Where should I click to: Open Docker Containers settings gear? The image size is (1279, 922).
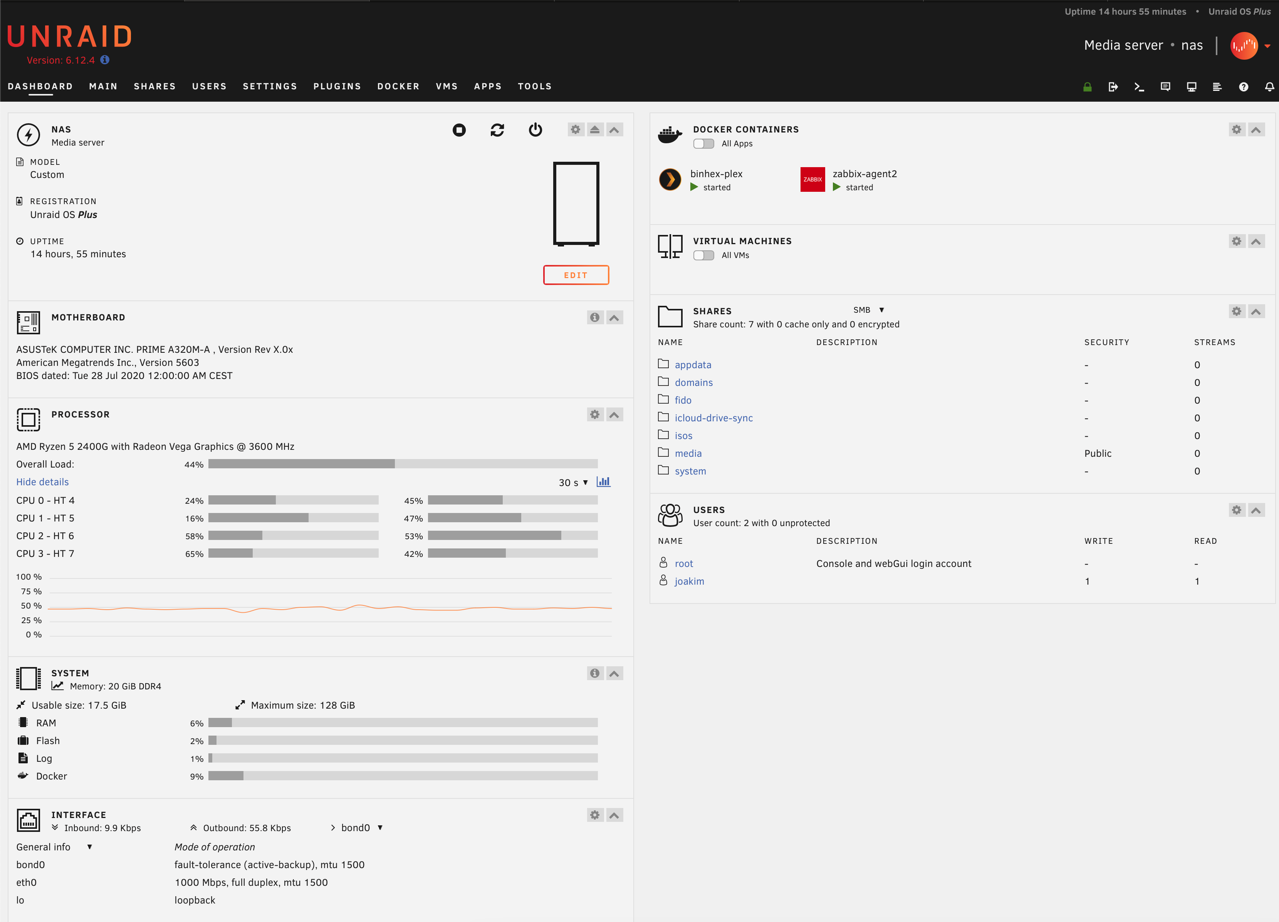1236,130
